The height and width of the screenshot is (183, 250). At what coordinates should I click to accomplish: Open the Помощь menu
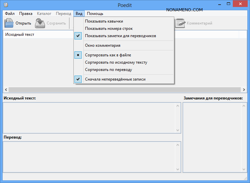(95, 14)
